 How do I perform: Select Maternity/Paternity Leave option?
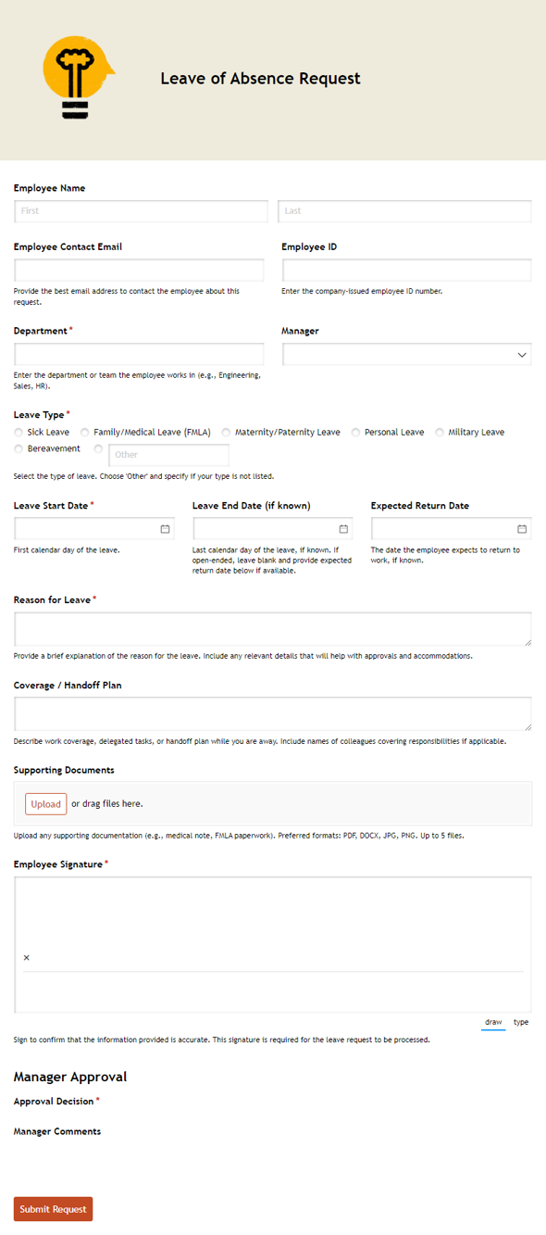click(227, 433)
